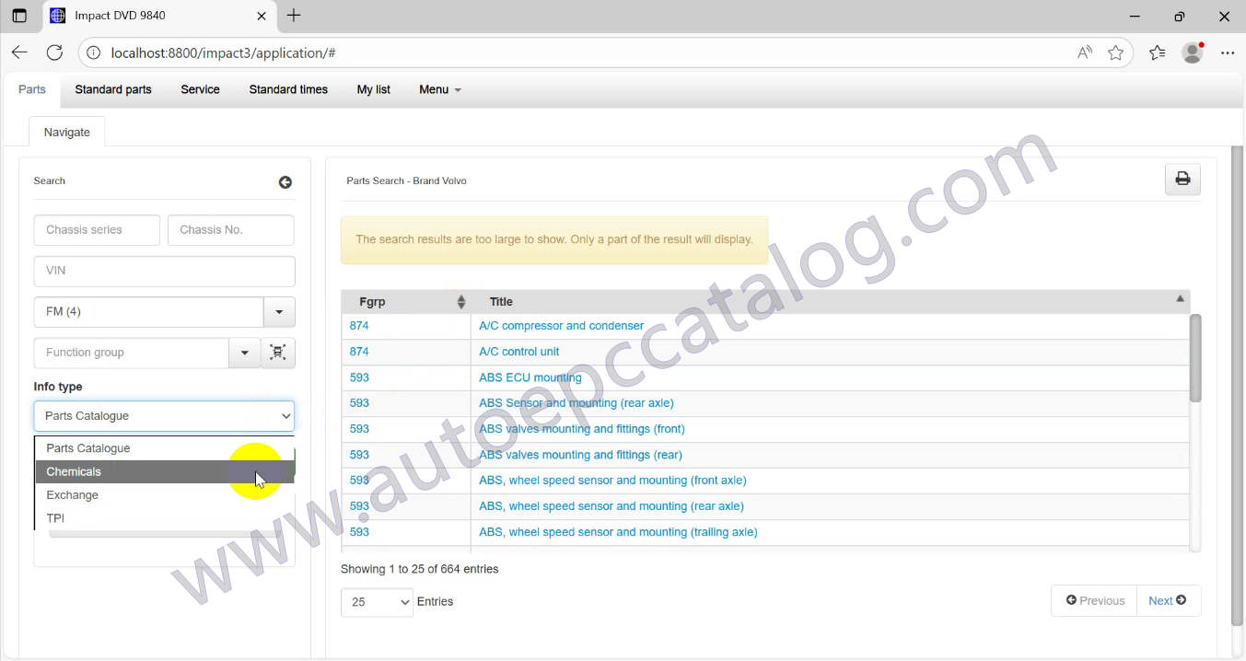Click the browser refresh icon
Viewport: 1246px width, 661px height.
[54, 52]
